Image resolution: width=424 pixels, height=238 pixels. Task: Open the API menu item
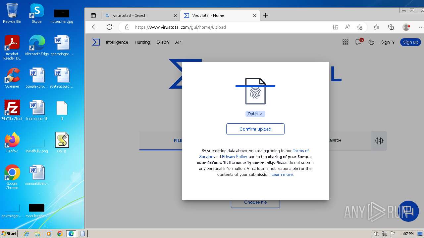point(178,42)
